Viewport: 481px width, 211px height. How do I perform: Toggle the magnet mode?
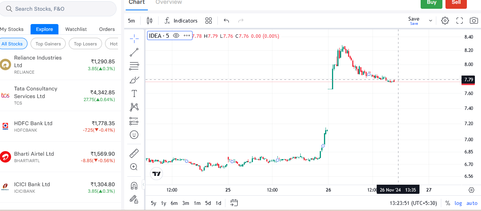click(134, 186)
